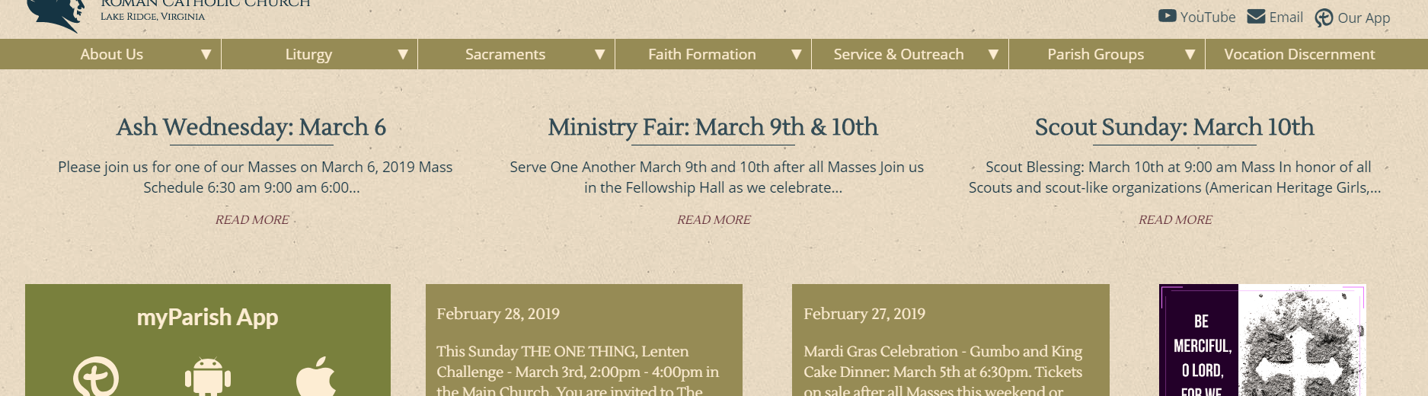Screen dimensions: 1428x396
Task: Click the myParish cross circle icon
Action: click(96, 378)
